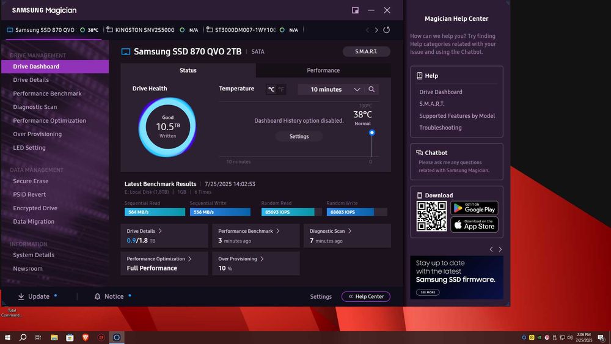Open Drive Details in the sidebar
Screen dimensions: 611x344
click(x=31, y=80)
